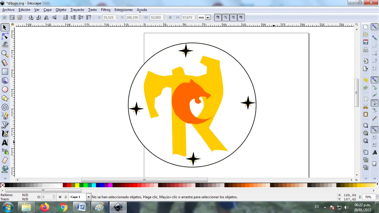Redo the last undone action
The image size is (379, 213).
[x=366, y=88]
